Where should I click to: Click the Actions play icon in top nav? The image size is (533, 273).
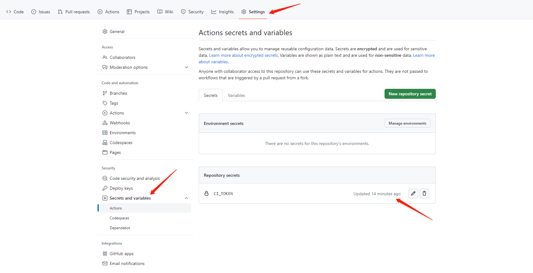[100, 12]
